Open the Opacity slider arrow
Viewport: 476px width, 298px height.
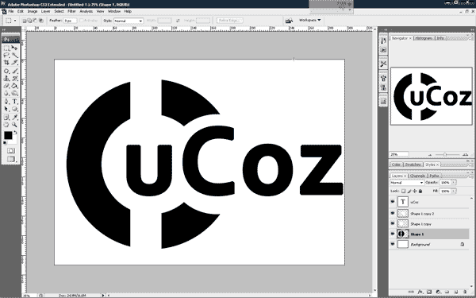tap(454, 183)
